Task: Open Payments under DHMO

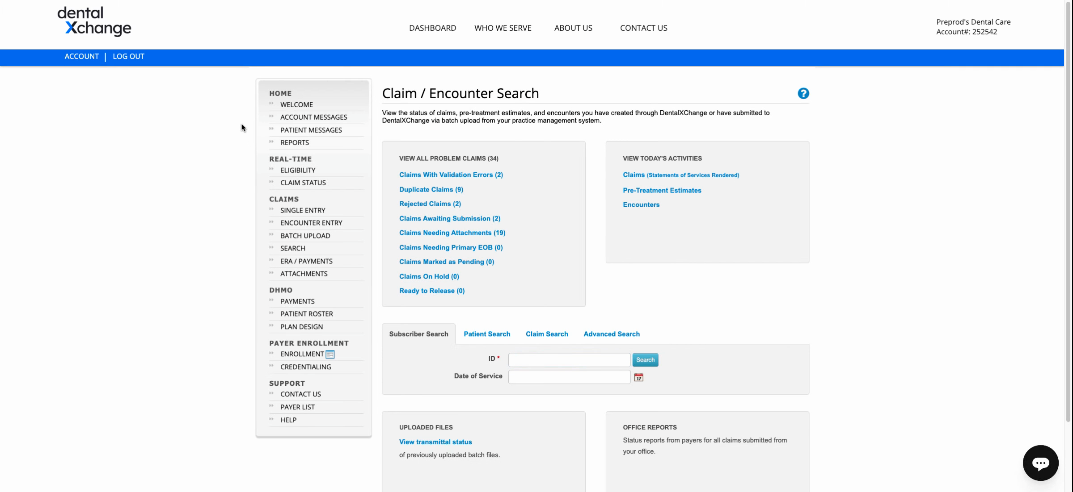Action: click(297, 301)
